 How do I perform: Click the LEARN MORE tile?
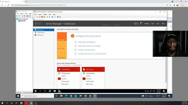[62, 55]
